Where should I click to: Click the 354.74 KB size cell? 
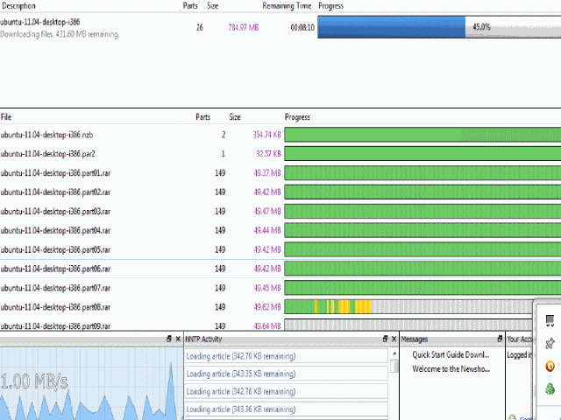coord(266,135)
